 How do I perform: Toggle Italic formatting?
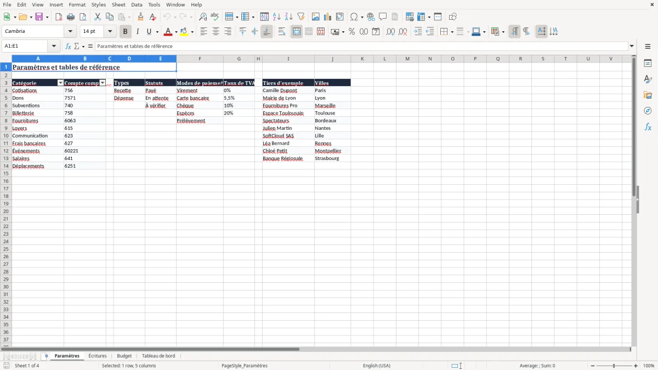point(138,32)
